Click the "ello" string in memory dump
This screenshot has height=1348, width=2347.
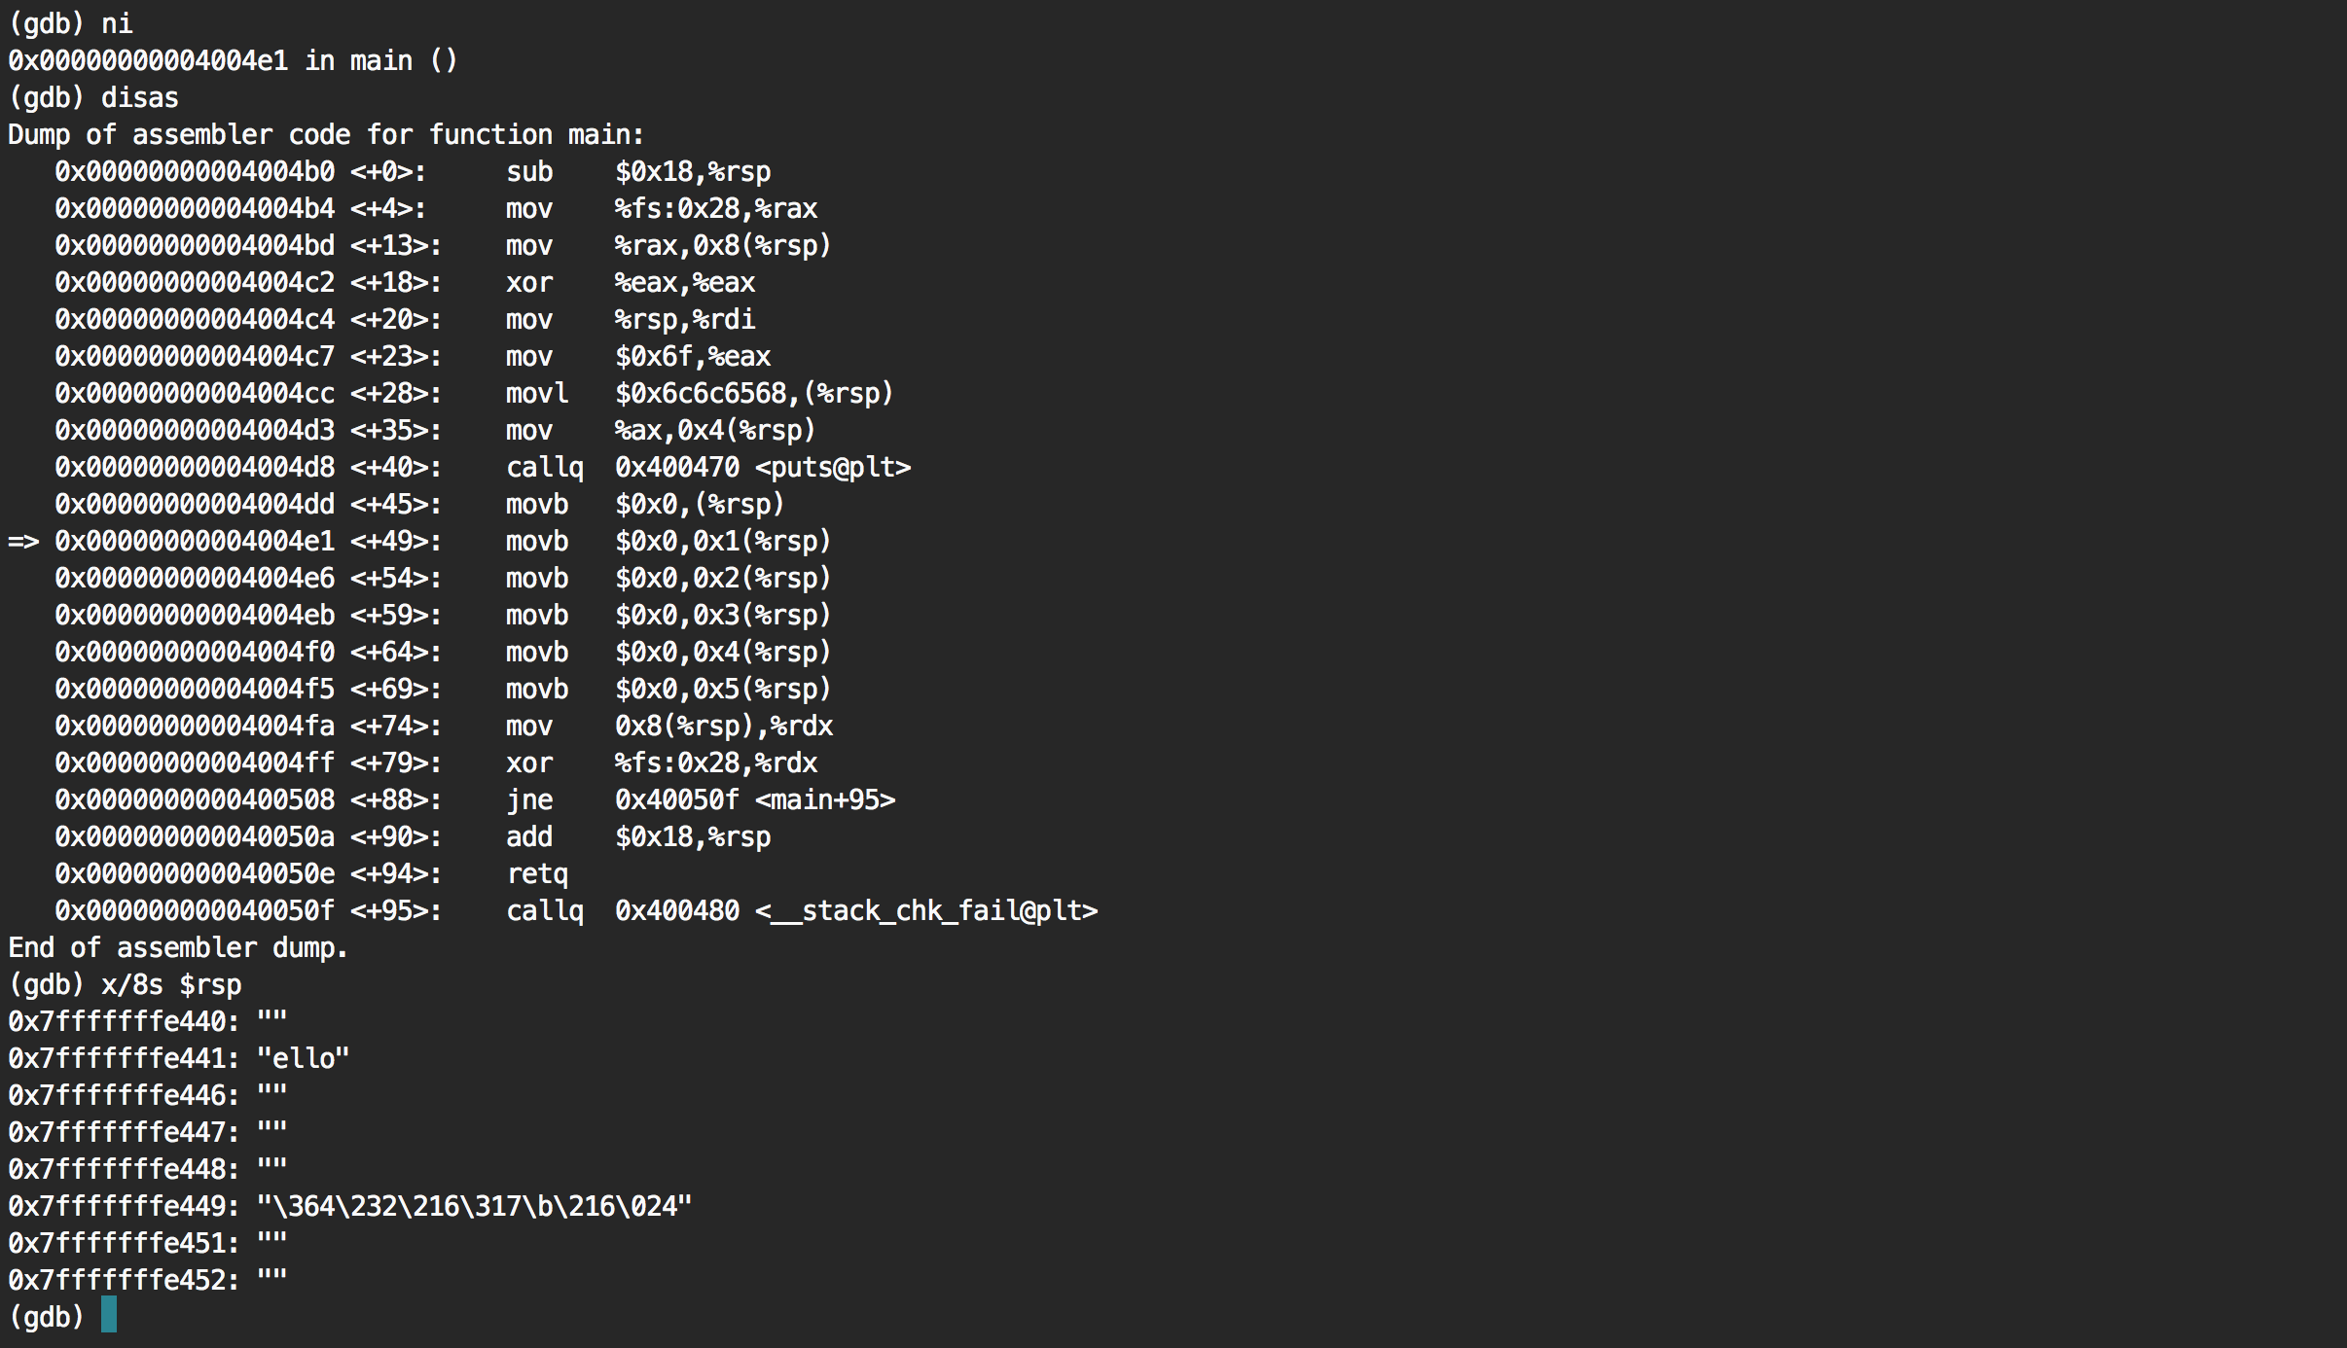[x=303, y=1058]
